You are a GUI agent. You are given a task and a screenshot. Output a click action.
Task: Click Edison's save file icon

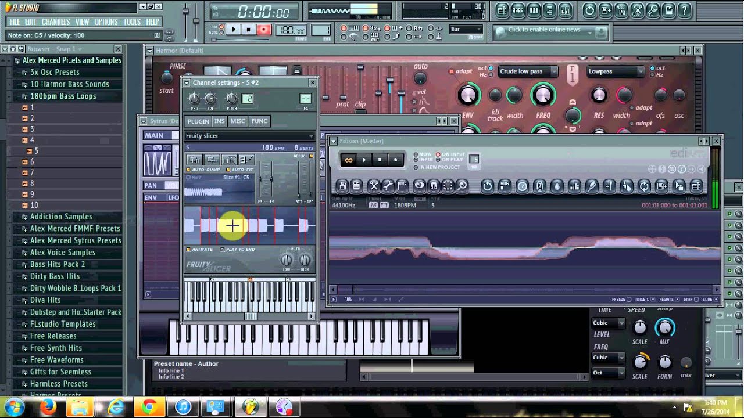342,186
